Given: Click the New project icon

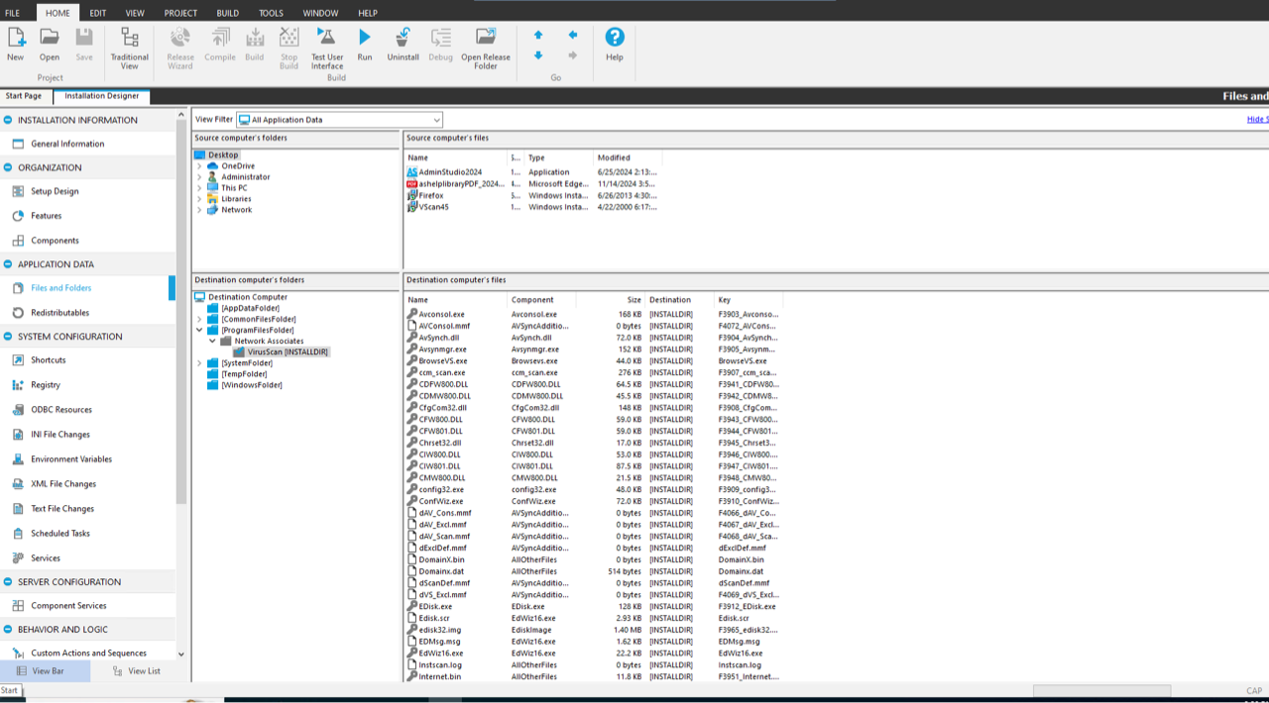Looking at the screenshot, I should coord(16,44).
